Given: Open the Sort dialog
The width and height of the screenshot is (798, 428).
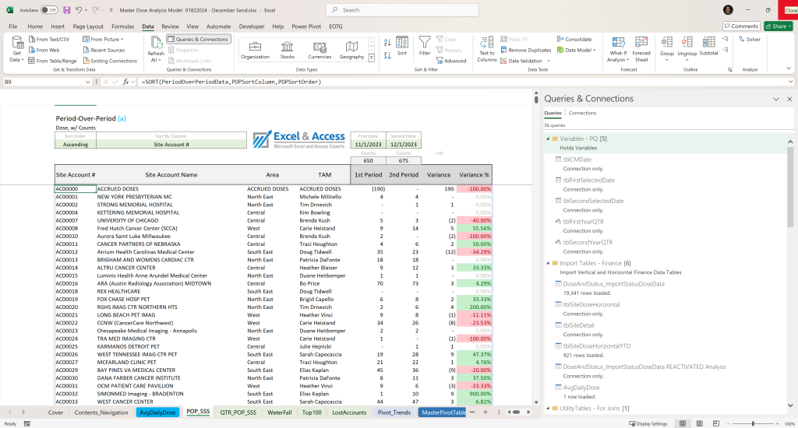Looking at the screenshot, I should 402,46.
